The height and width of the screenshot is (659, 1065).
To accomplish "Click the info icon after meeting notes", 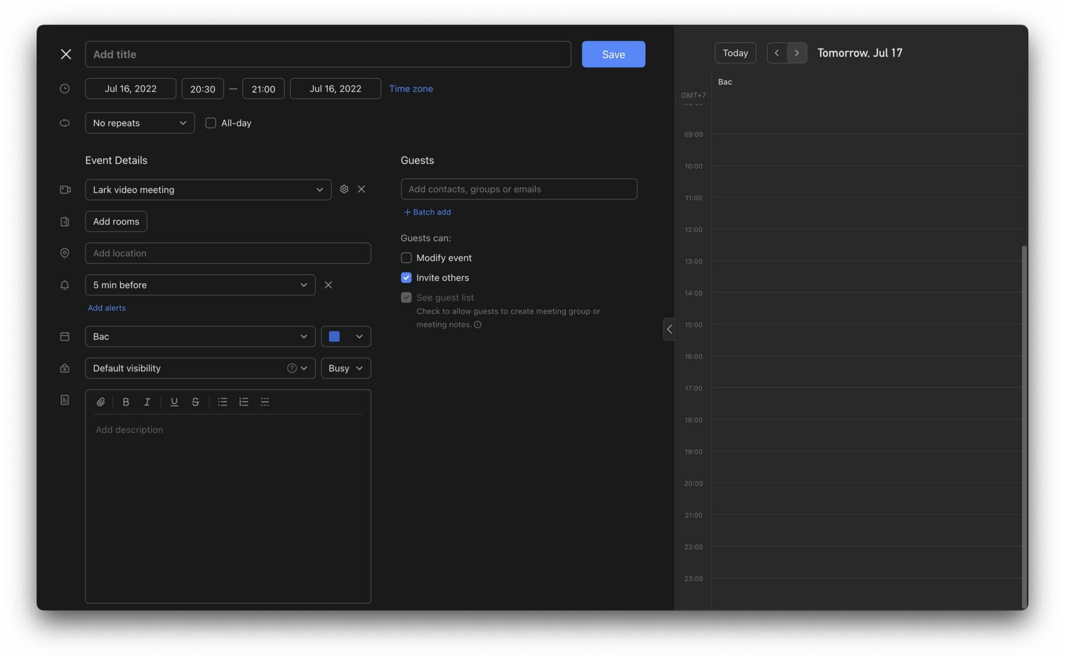I will click(478, 324).
